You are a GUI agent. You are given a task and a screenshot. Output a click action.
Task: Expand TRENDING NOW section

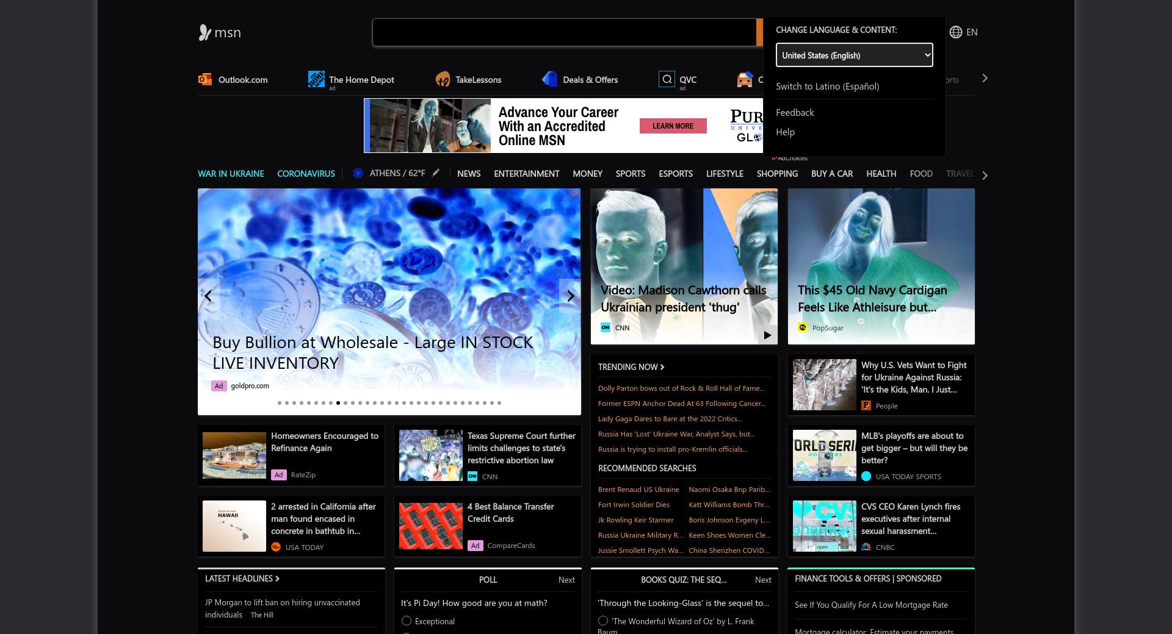[631, 367]
